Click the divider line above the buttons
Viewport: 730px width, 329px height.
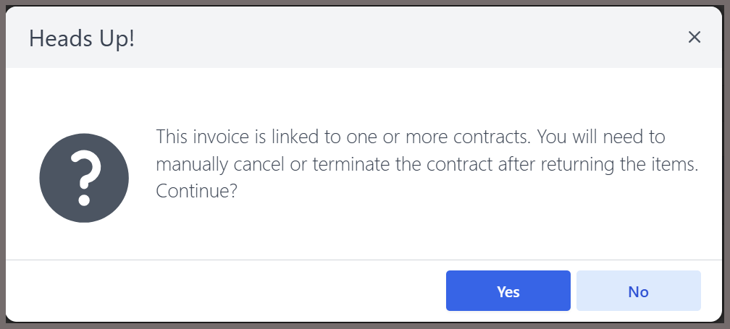[364, 260]
